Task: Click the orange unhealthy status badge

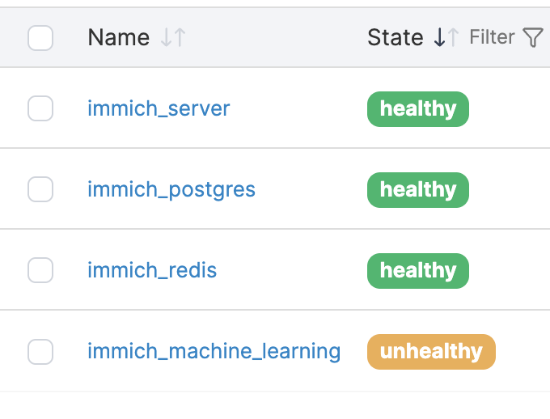Action: click(x=431, y=351)
